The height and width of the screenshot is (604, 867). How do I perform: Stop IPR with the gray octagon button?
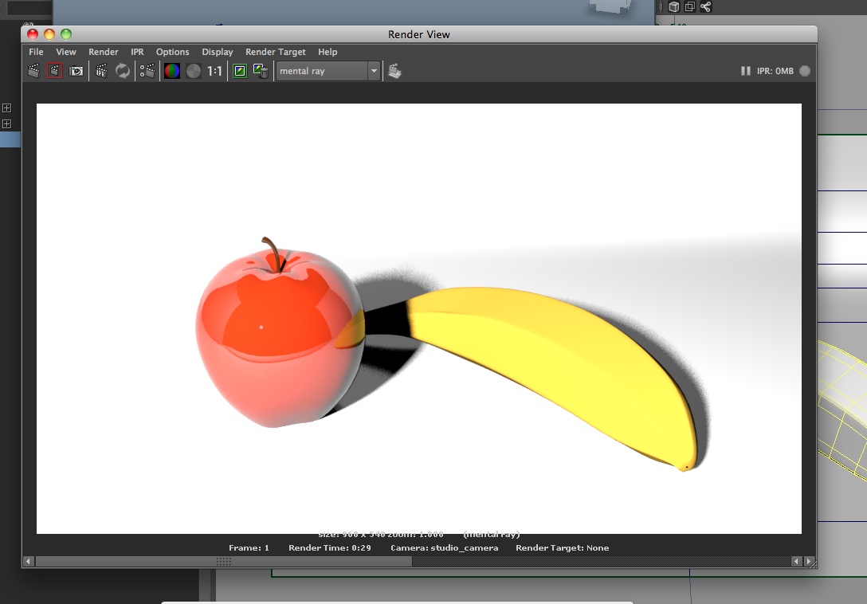click(x=805, y=71)
